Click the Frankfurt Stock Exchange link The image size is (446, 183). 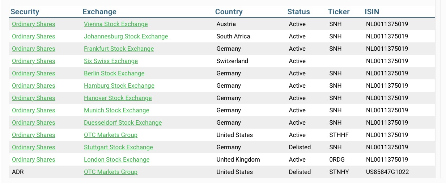pos(119,49)
